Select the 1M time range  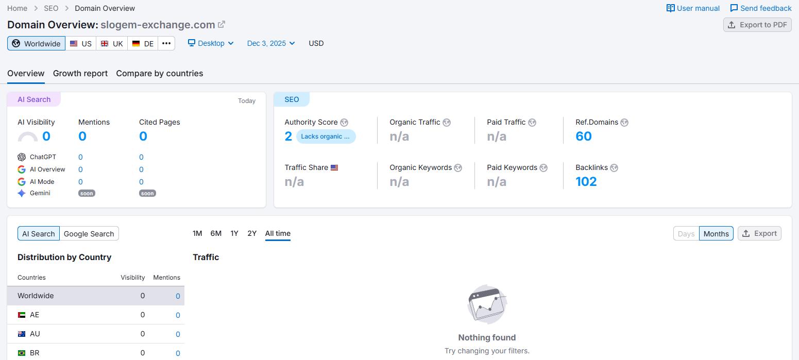(x=197, y=233)
